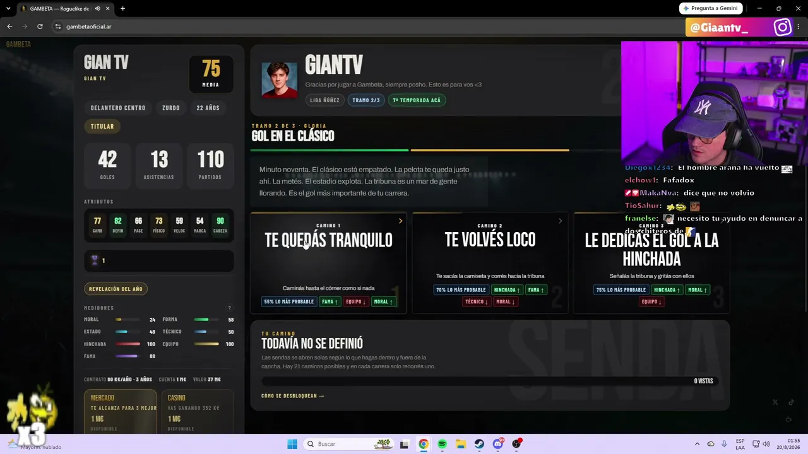Click the Titular status badge
The image size is (808, 454).
[102, 126]
